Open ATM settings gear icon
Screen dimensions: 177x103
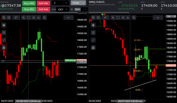coord(72,9)
